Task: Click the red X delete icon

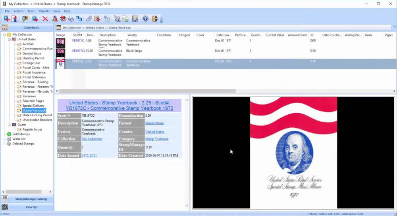Action: [x=45, y=19]
